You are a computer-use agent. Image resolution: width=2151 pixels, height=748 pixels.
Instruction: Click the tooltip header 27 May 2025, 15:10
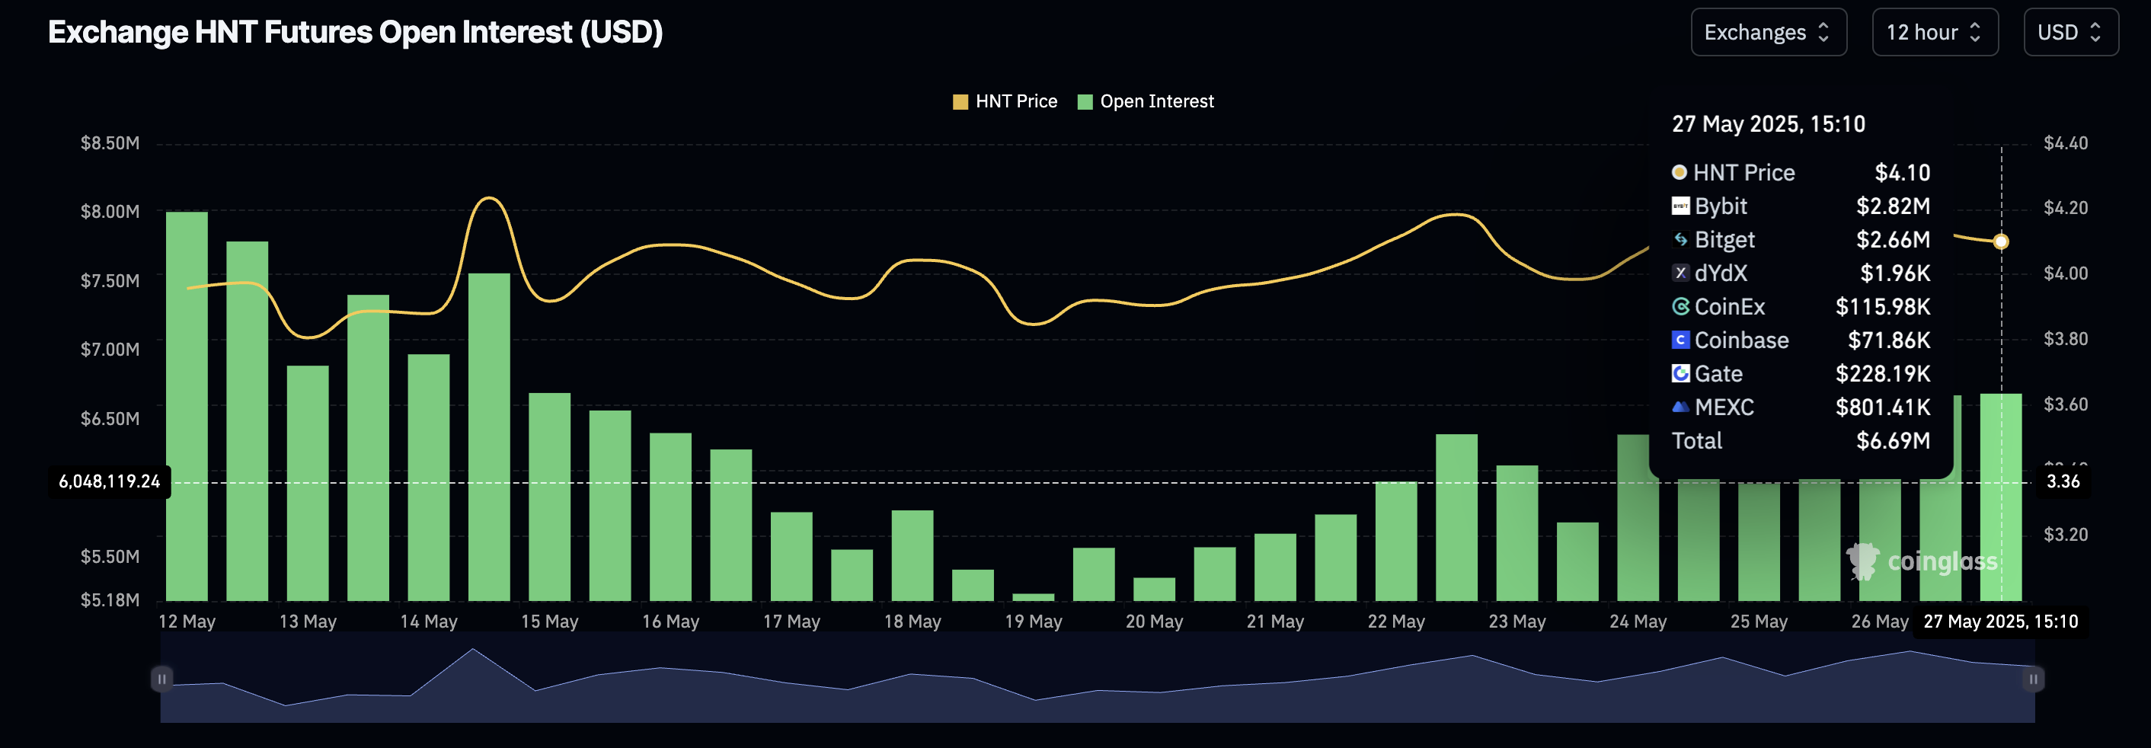pyautogui.click(x=1768, y=124)
